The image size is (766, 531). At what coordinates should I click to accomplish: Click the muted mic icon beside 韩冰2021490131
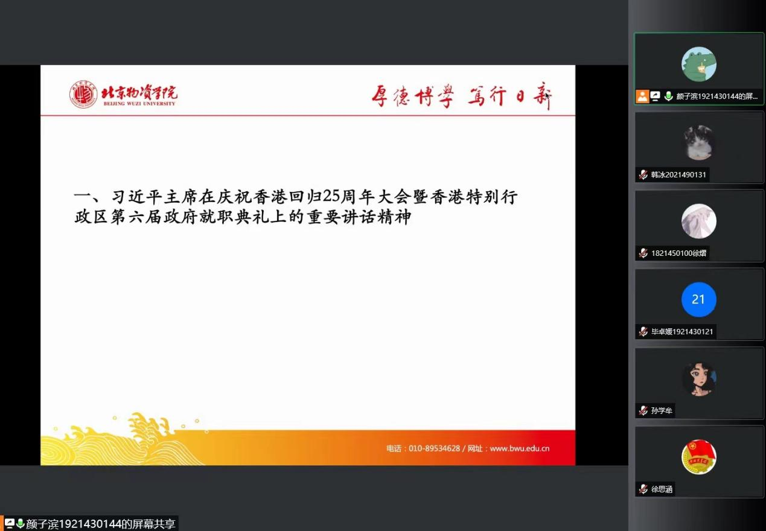click(x=643, y=175)
